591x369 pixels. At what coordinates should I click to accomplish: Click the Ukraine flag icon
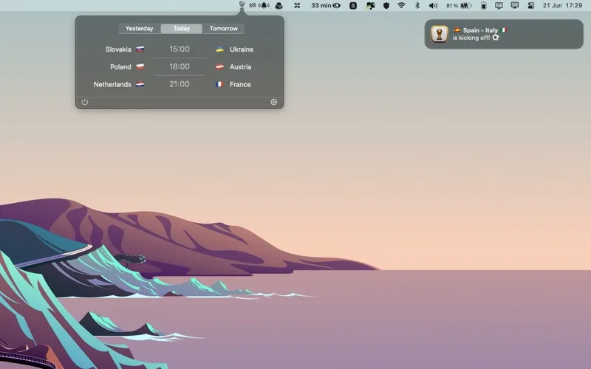pyautogui.click(x=219, y=49)
